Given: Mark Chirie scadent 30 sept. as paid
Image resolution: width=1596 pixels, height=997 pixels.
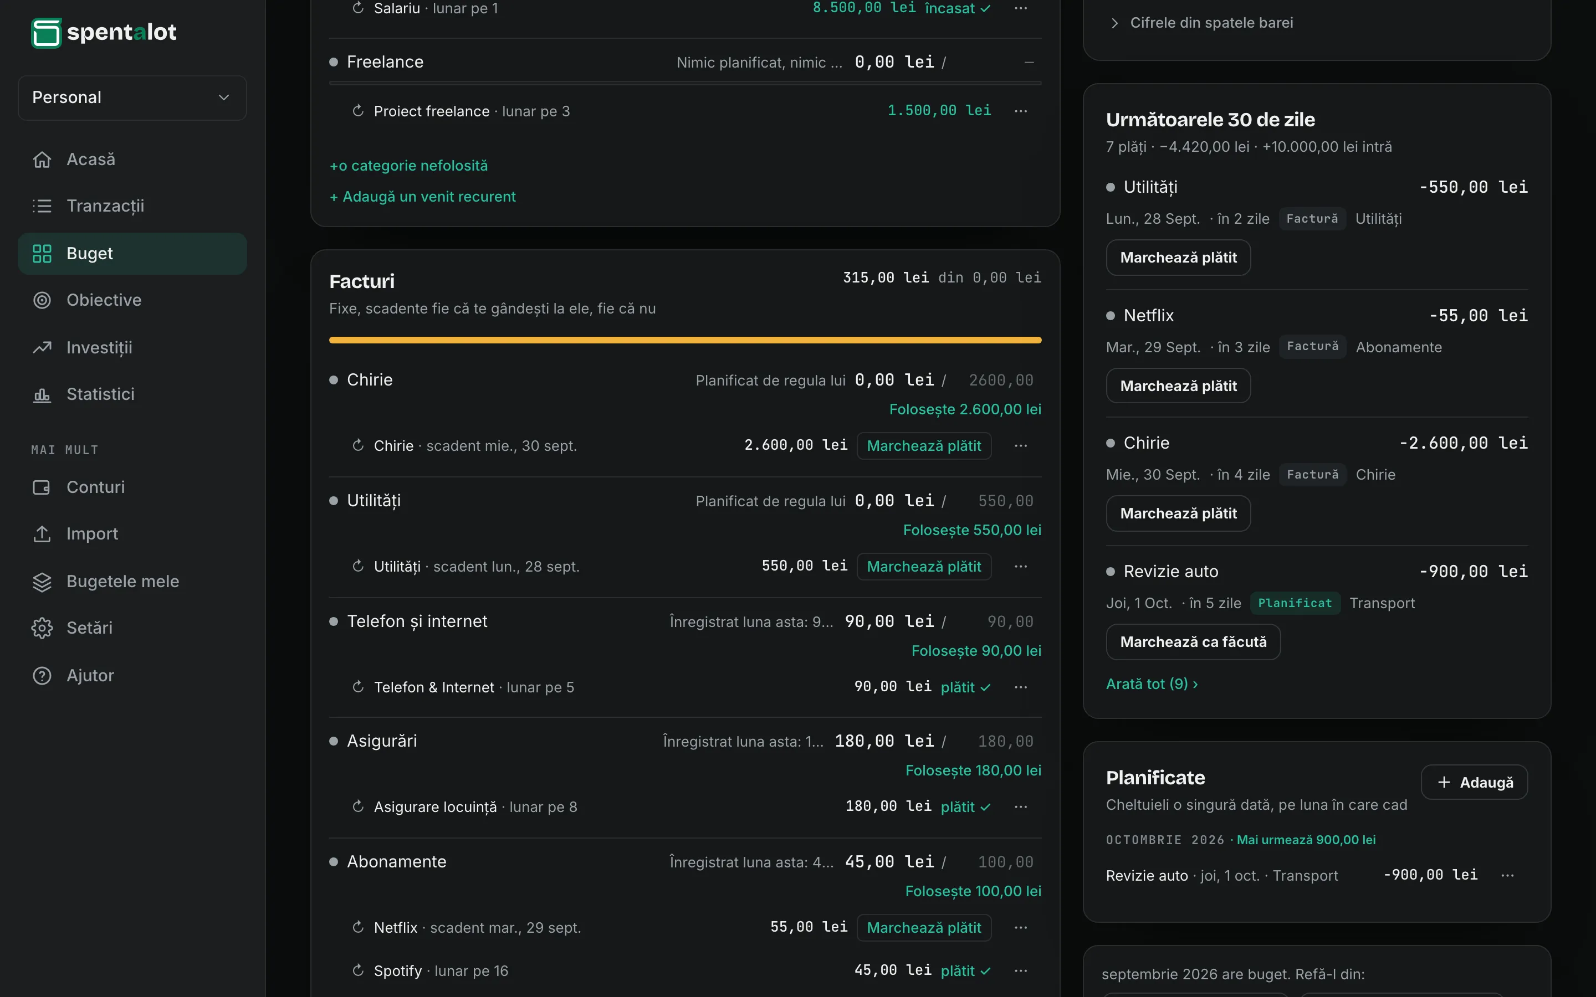Looking at the screenshot, I should [x=924, y=446].
